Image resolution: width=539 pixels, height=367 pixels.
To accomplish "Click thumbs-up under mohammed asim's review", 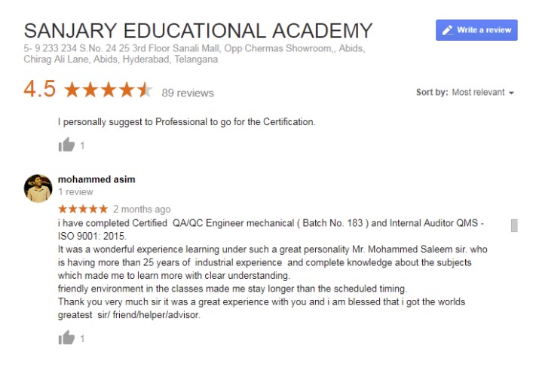I will pos(66,338).
